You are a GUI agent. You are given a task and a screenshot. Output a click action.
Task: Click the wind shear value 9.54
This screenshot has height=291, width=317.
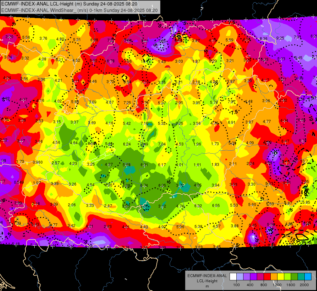127,82
